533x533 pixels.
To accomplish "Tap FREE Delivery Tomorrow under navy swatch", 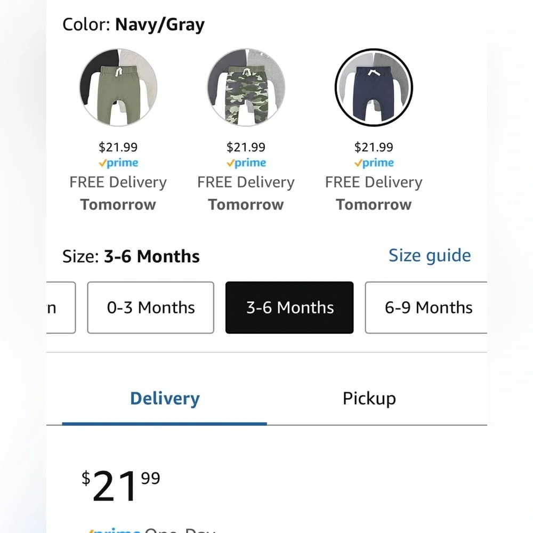I will (374, 193).
